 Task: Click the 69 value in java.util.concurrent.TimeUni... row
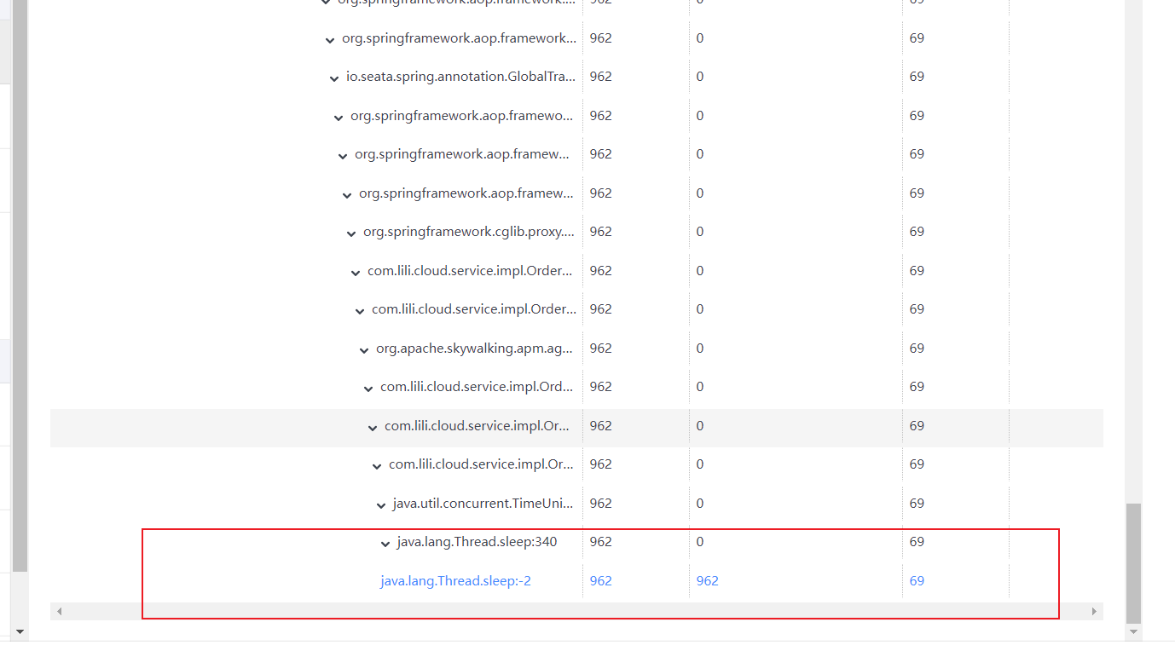click(917, 504)
